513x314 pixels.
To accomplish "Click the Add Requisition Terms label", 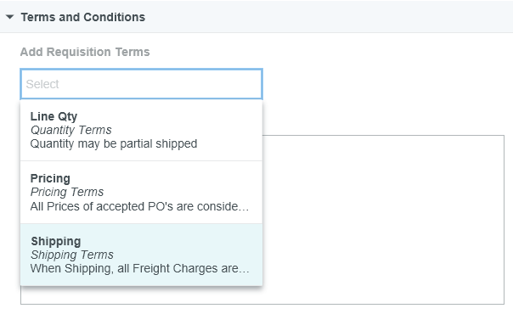I will [85, 52].
